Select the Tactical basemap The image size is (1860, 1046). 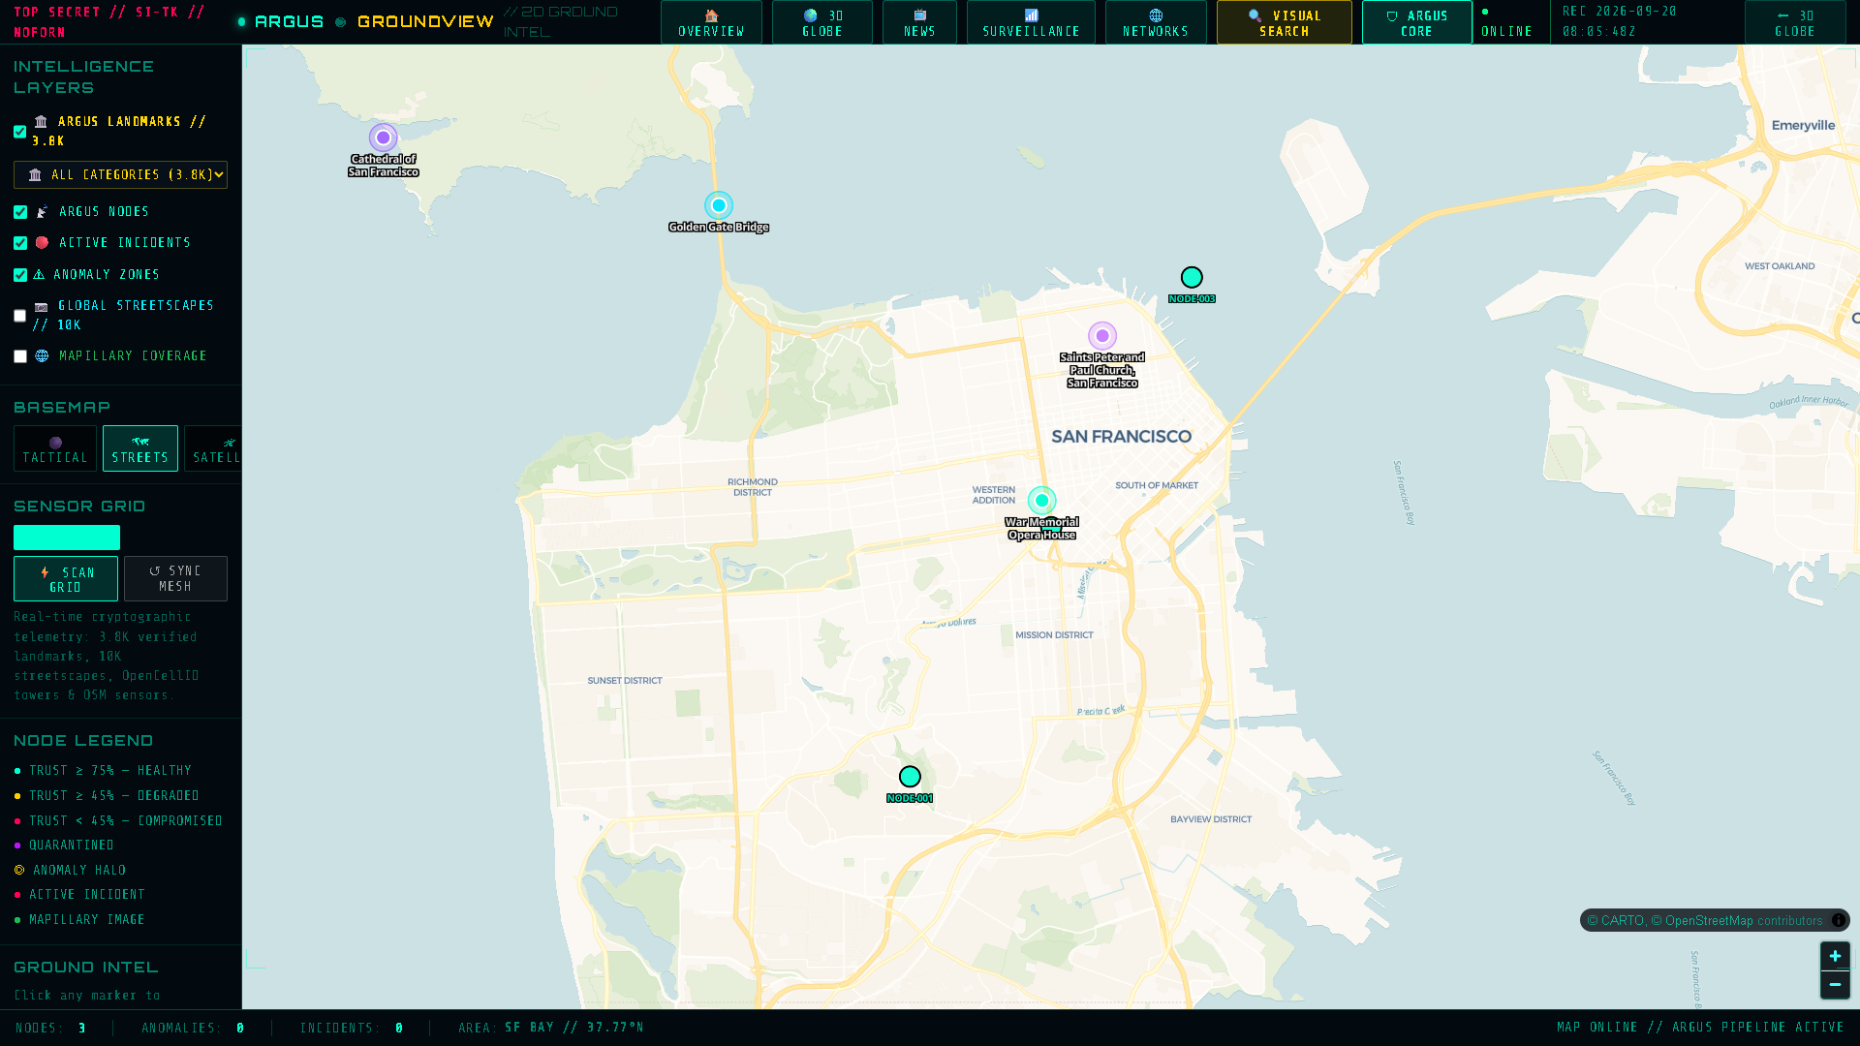(55, 448)
